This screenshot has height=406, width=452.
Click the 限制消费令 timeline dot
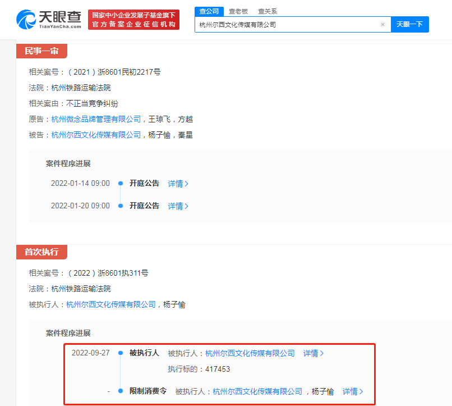coord(121,391)
